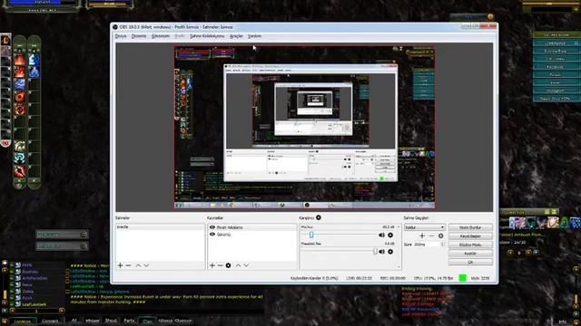The height and width of the screenshot is (326, 581).
Task: Open the Düzenle menu
Action: (139, 36)
